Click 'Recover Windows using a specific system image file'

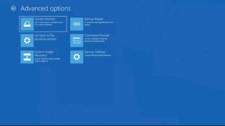47,60
